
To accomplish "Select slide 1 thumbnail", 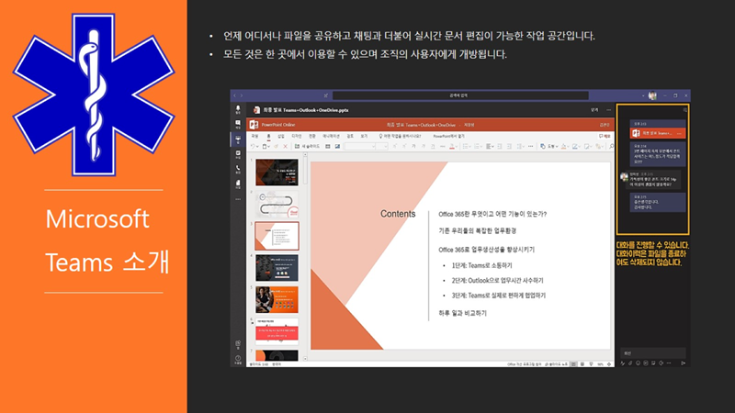I will [x=277, y=173].
